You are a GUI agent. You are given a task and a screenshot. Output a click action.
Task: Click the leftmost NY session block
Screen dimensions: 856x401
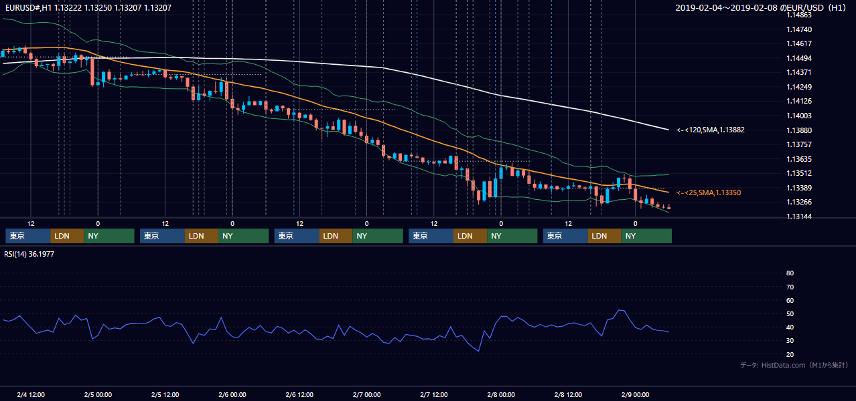tap(109, 236)
